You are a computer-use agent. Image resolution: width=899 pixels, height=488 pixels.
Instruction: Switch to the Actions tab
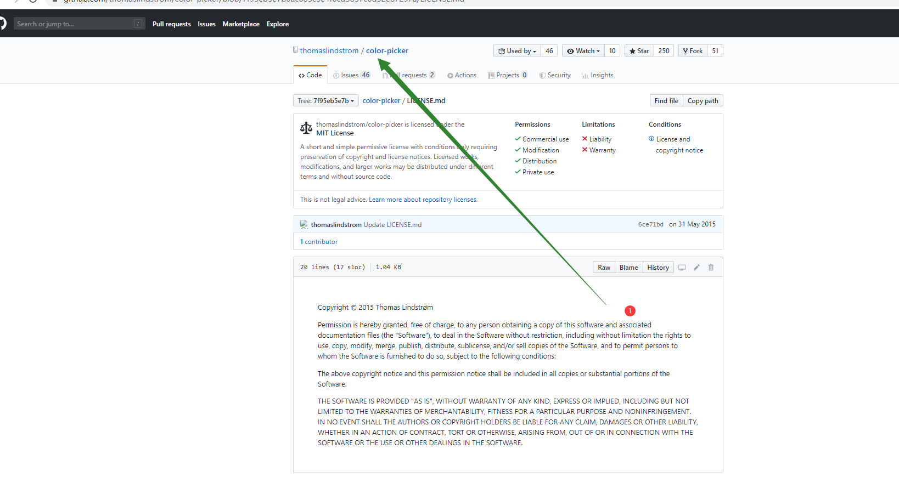click(462, 75)
